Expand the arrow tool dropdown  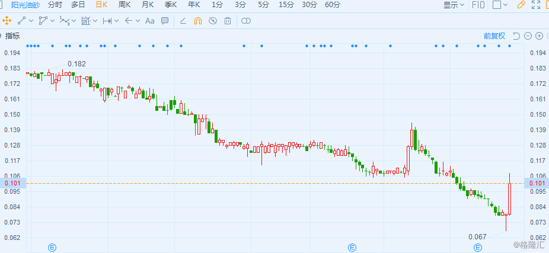138,21
